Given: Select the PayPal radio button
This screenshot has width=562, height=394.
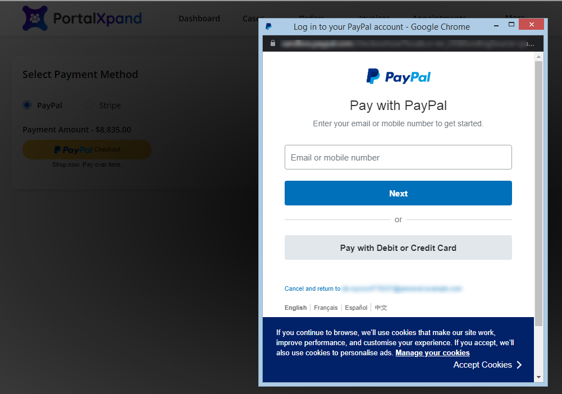Looking at the screenshot, I should pyautogui.click(x=27, y=105).
